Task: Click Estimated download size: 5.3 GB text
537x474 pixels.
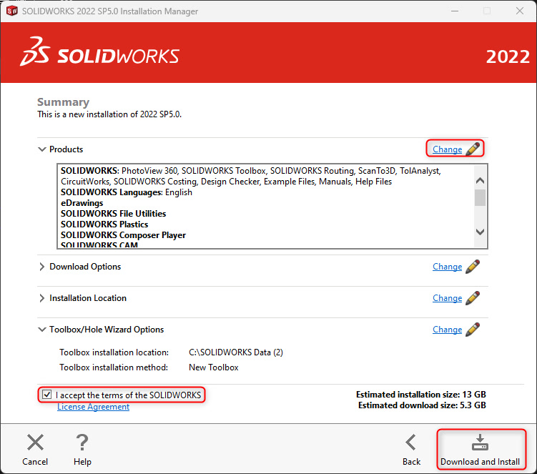Action: (x=422, y=405)
